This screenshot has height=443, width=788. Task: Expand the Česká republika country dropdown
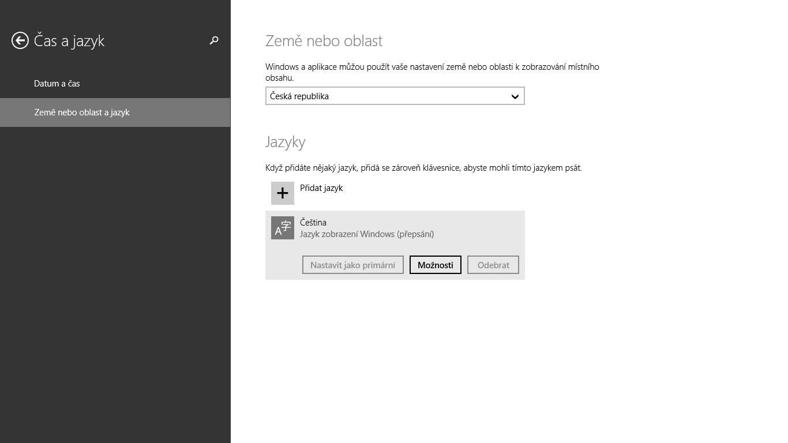pyautogui.click(x=395, y=96)
